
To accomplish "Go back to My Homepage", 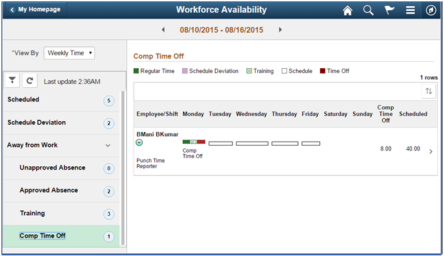I will pos(35,10).
